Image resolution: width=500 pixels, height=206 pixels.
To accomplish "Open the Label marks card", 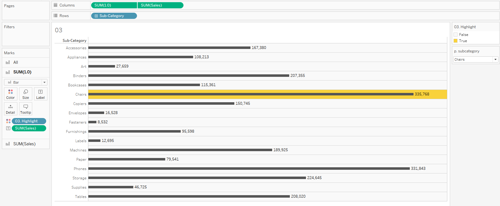I will pos(41,94).
